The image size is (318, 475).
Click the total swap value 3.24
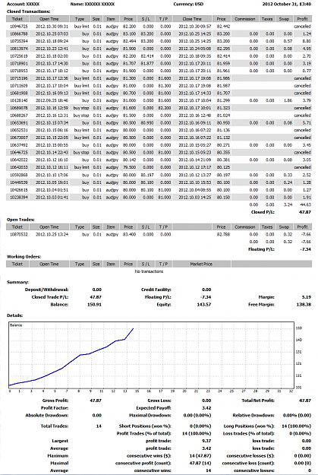pyautogui.click(x=288, y=204)
